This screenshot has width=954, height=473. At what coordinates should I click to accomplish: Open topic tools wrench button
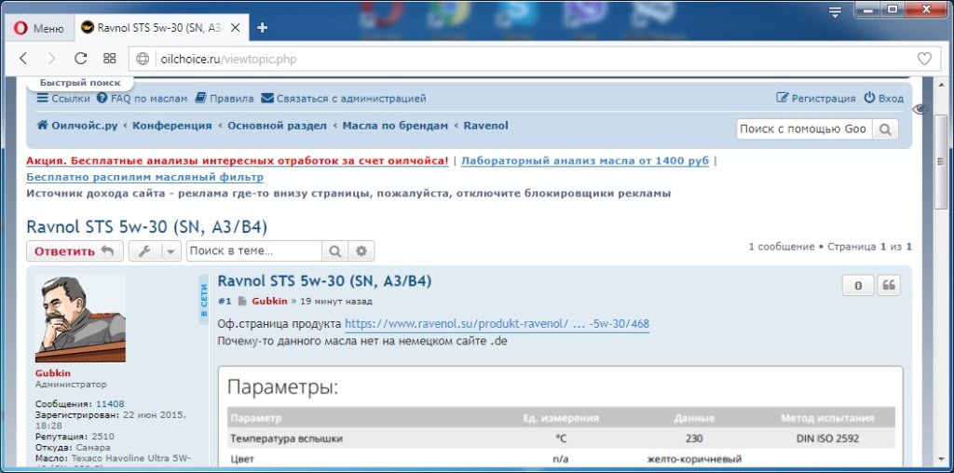[x=144, y=251]
